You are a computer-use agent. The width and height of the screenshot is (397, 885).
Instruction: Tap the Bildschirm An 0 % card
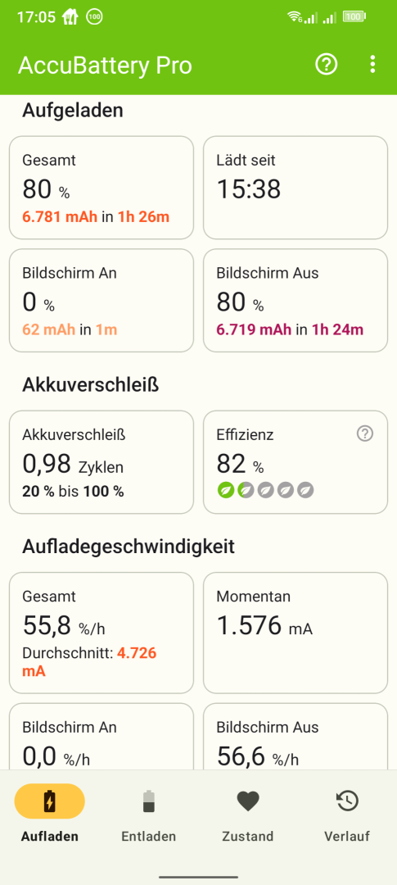(x=102, y=300)
